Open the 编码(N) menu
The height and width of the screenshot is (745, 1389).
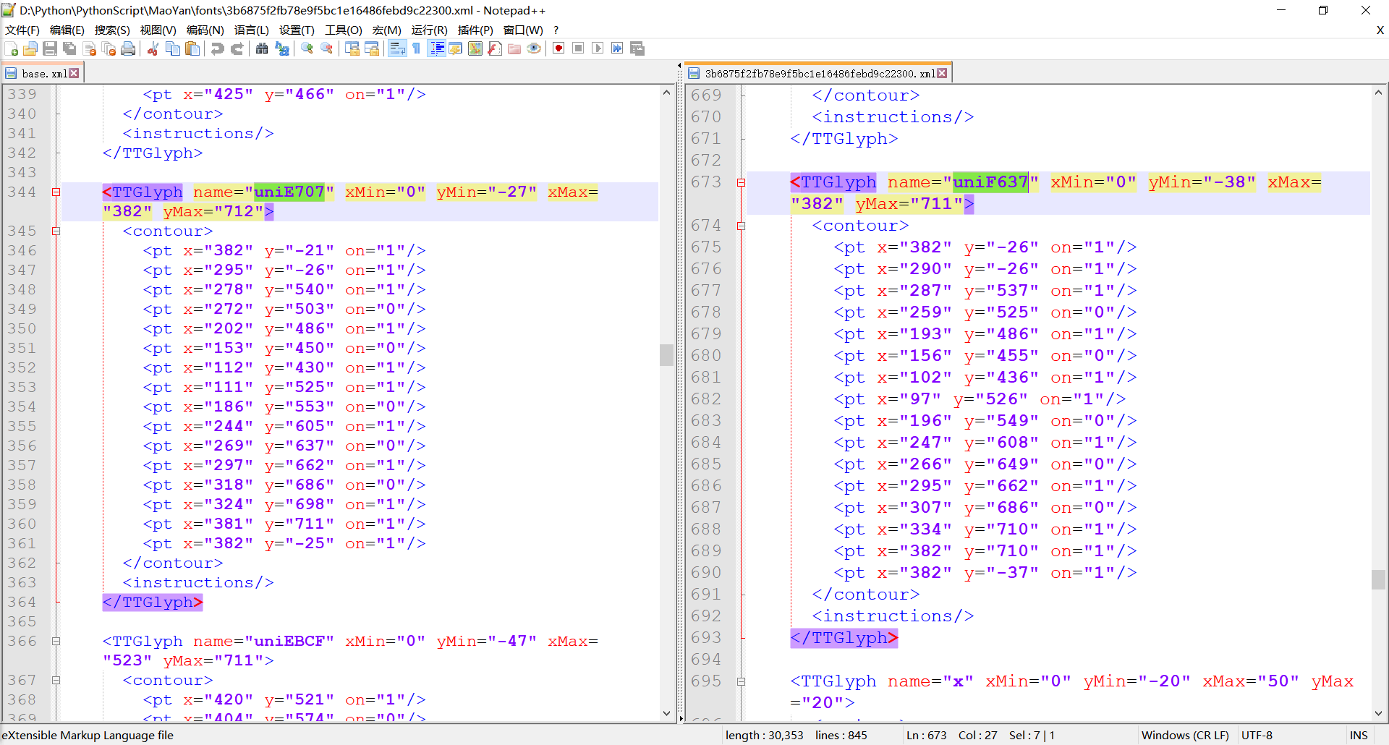point(205,30)
